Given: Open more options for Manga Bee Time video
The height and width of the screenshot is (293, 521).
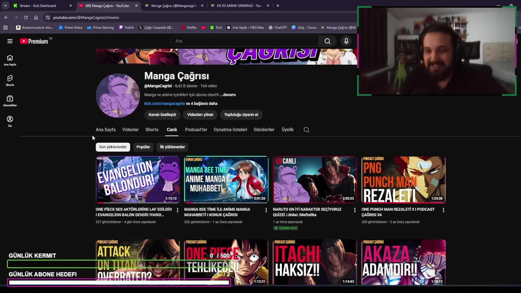Looking at the screenshot, I should pos(266,210).
